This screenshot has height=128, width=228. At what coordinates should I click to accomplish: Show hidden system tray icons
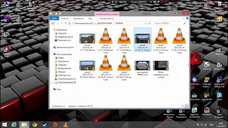coord(194,125)
